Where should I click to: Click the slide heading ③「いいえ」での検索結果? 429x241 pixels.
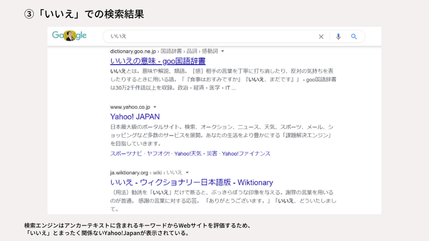(x=84, y=14)
